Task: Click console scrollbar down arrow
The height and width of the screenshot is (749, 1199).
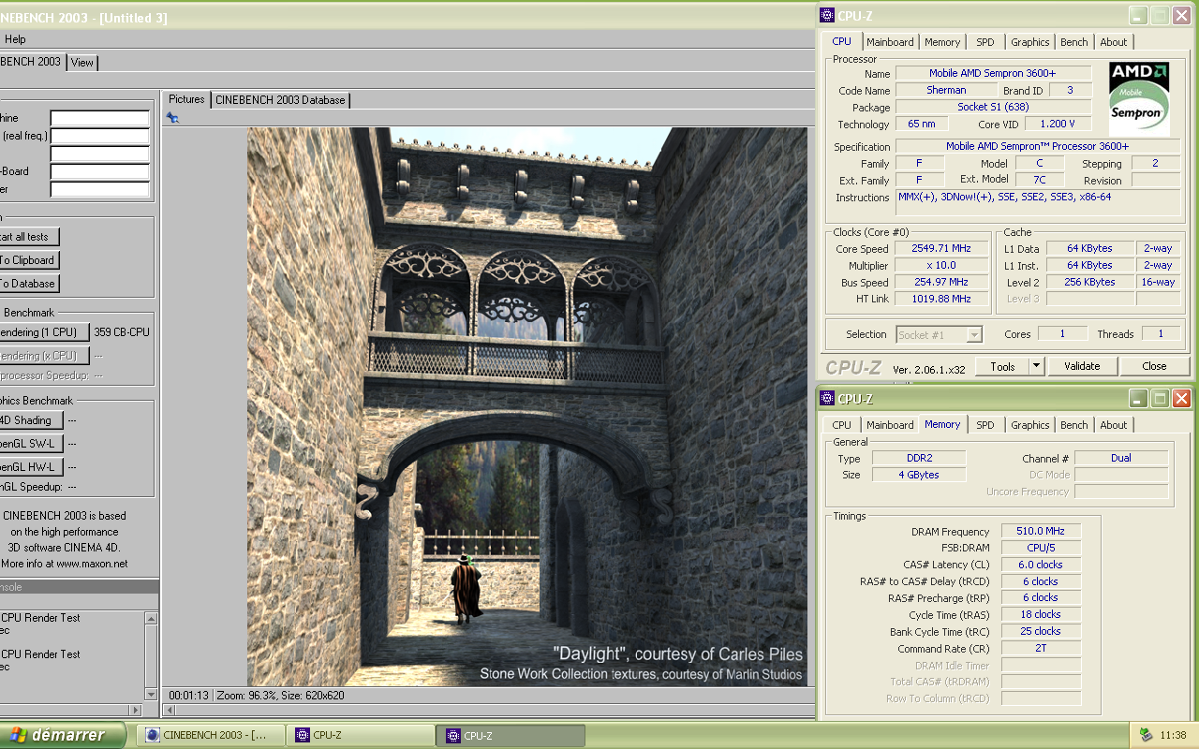Action: [x=152, y=694]
